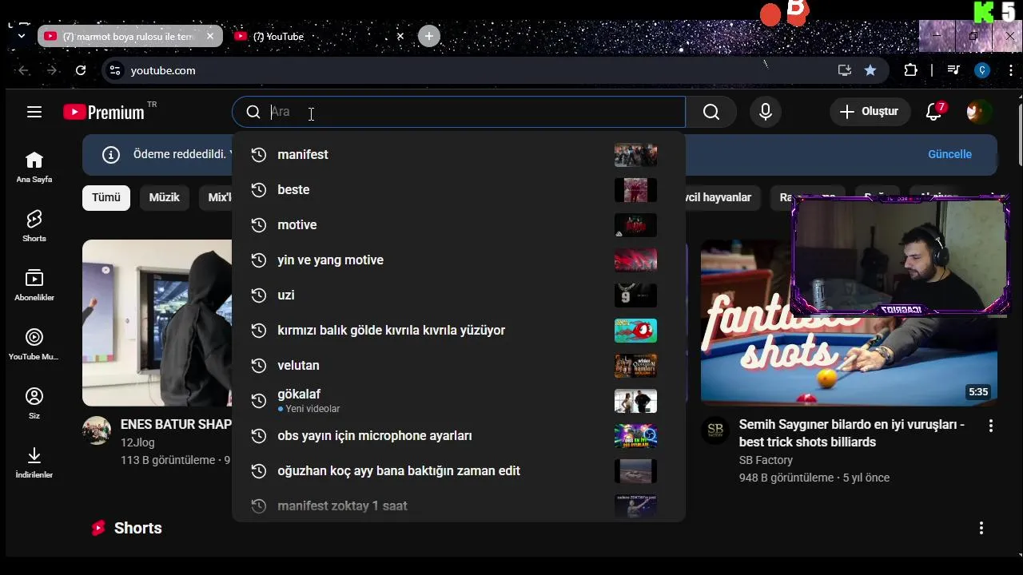
Task: Reload the page with browser refresh
Action: point(81,70)
